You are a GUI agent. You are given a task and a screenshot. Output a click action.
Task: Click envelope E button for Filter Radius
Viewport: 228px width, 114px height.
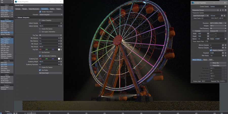(225, 55)
